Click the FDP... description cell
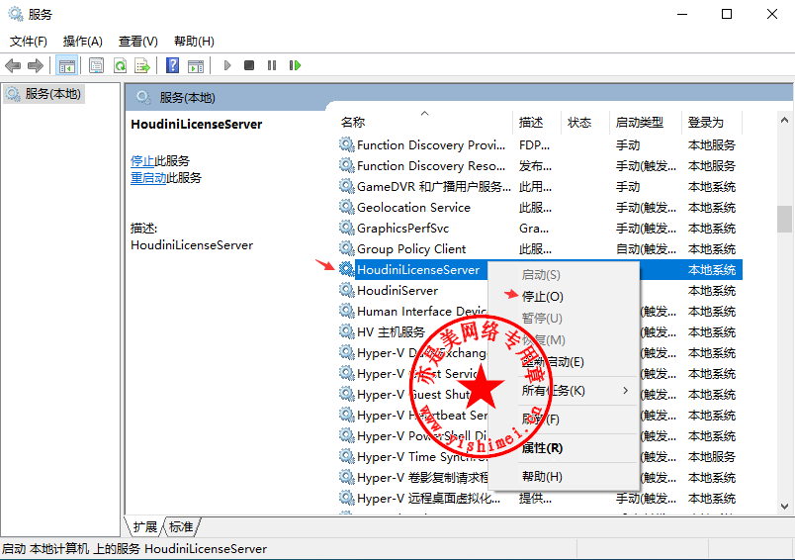The image size is (795, 560). (534, 145)
